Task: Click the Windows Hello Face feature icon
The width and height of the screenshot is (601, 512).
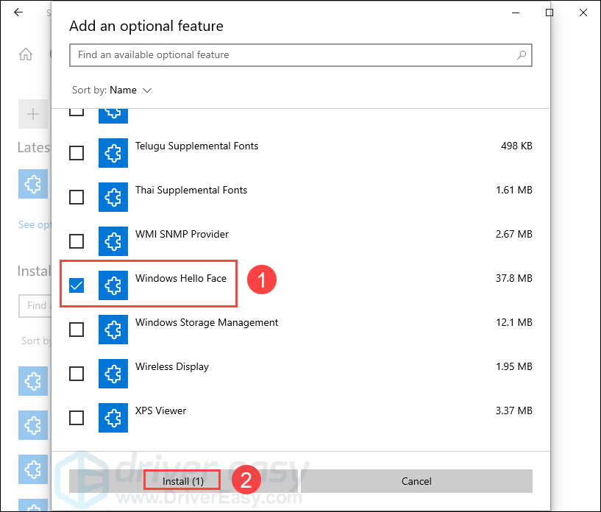Action: pyautogui.click(x=113, y=285)
